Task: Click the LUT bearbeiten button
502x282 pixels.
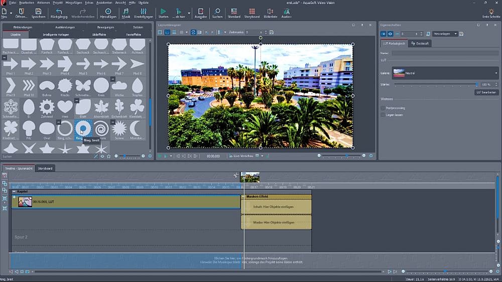Action: point(486,93)
